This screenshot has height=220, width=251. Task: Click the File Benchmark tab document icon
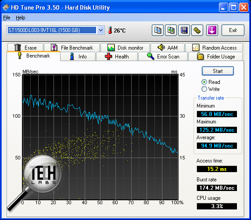(x=54, y=47)
